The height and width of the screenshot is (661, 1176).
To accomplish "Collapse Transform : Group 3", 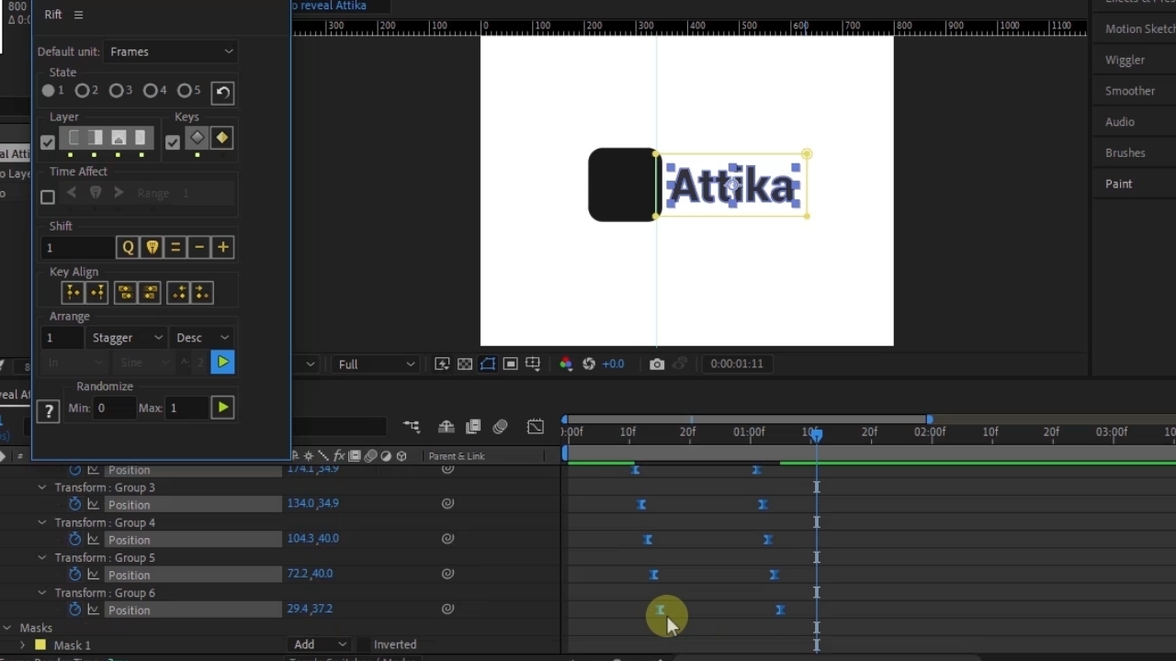I will 42,487.
